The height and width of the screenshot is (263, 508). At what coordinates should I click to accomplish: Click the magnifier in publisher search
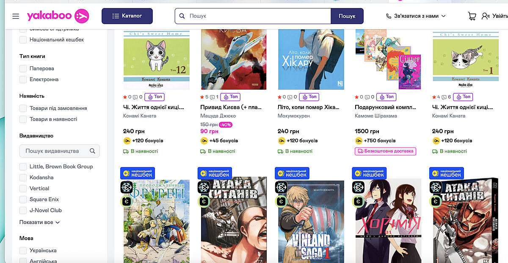coord(92,151)
